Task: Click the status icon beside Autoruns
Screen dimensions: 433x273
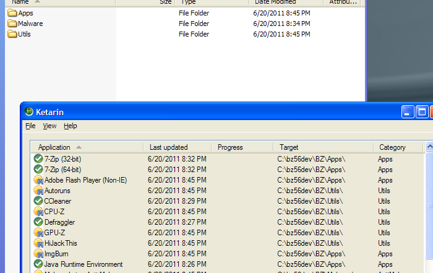Action: click(38, 191)
